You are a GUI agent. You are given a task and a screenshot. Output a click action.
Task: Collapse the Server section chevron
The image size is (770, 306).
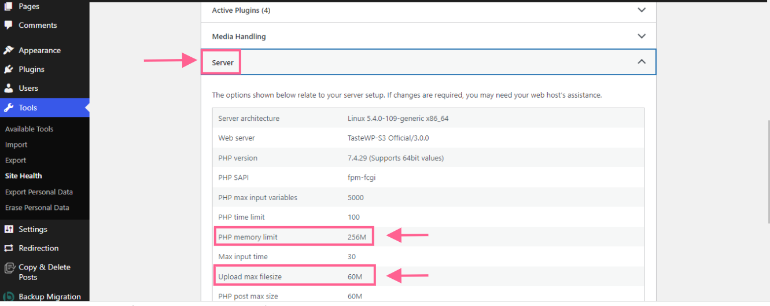pos(641,62)
